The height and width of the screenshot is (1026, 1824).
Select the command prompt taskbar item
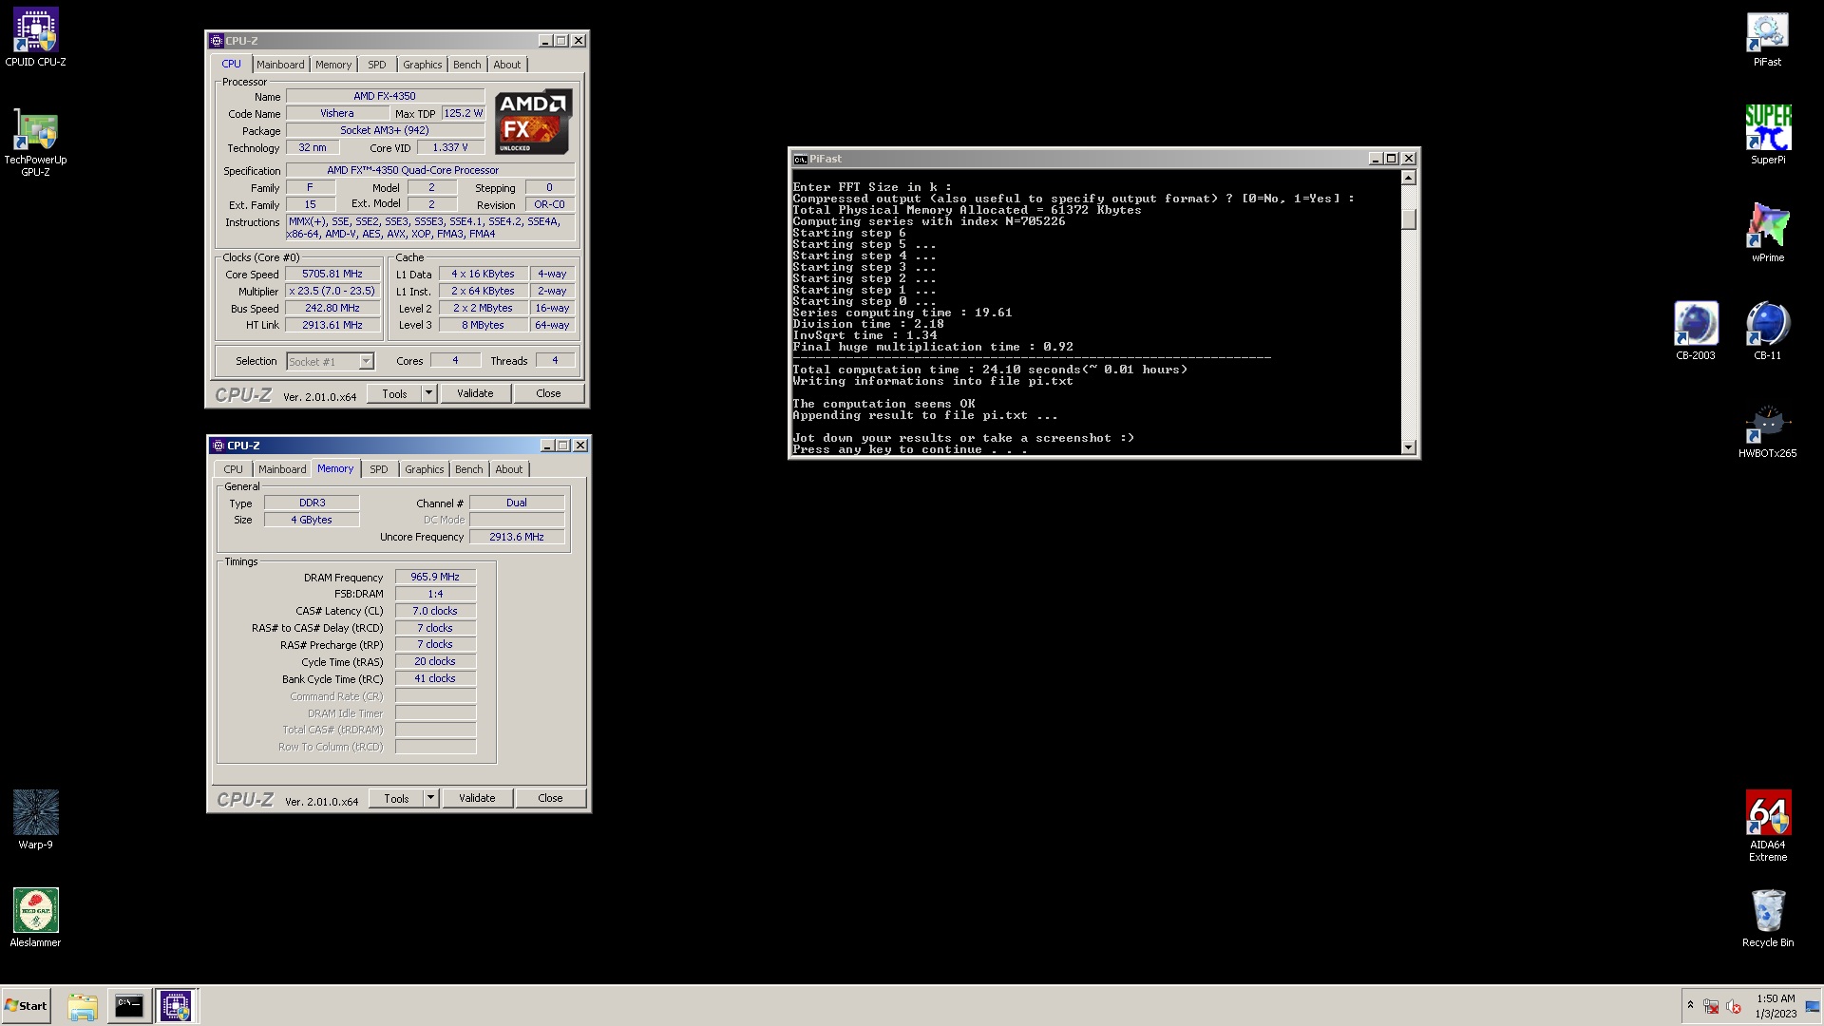coord(129,1006)
